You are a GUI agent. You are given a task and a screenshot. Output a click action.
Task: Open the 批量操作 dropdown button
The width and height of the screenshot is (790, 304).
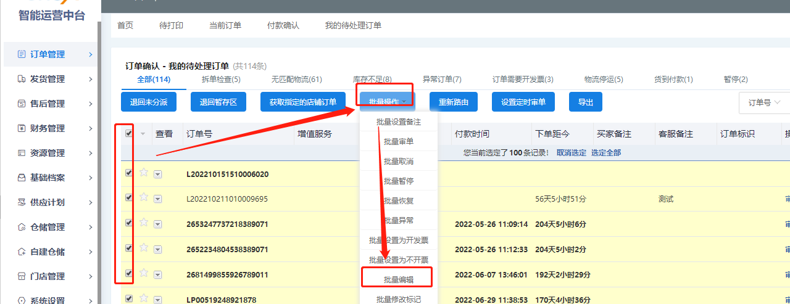(387, 102)
